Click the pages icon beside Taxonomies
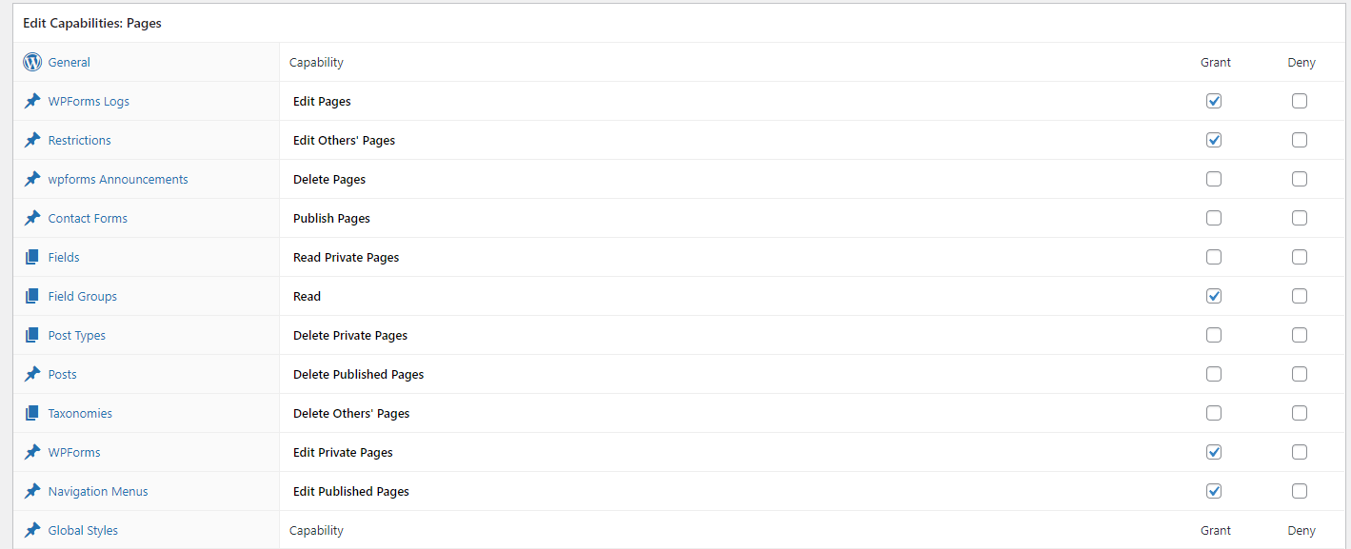 [x=32, y=413]
